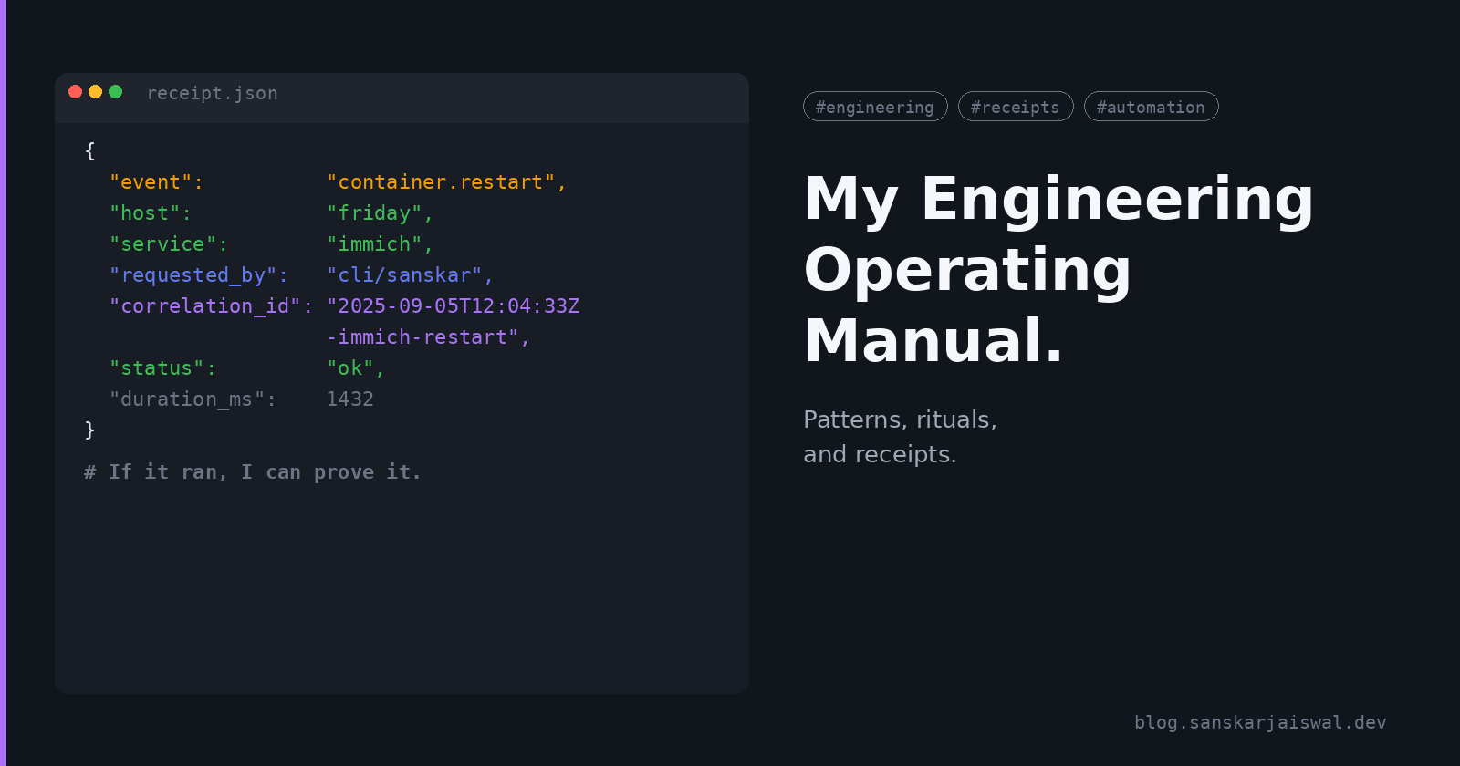Select the "2025-09-05T12:04:33Z" timestamp value

453,306
